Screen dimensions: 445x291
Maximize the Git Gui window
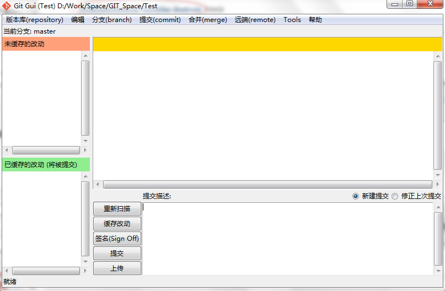(410, 4)
